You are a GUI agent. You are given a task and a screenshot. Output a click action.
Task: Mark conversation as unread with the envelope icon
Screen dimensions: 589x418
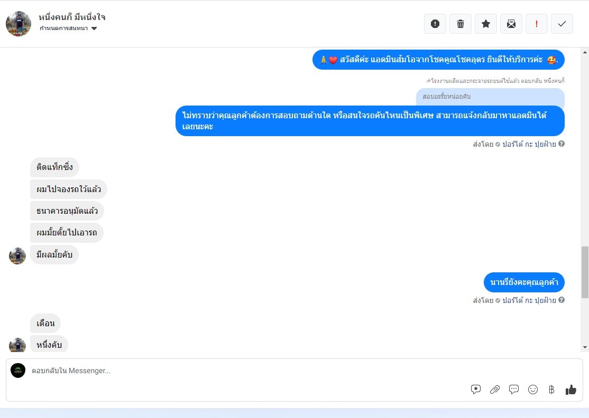pos(511,24)
